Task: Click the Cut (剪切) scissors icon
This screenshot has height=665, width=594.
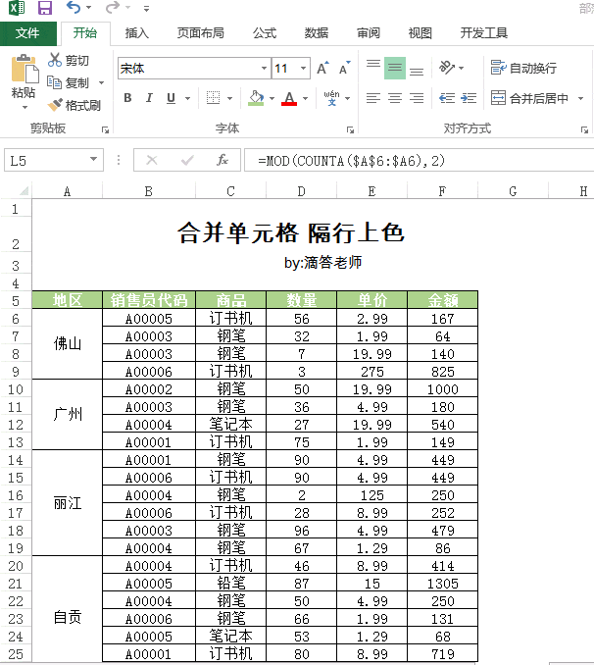Action: coord(55,61)
